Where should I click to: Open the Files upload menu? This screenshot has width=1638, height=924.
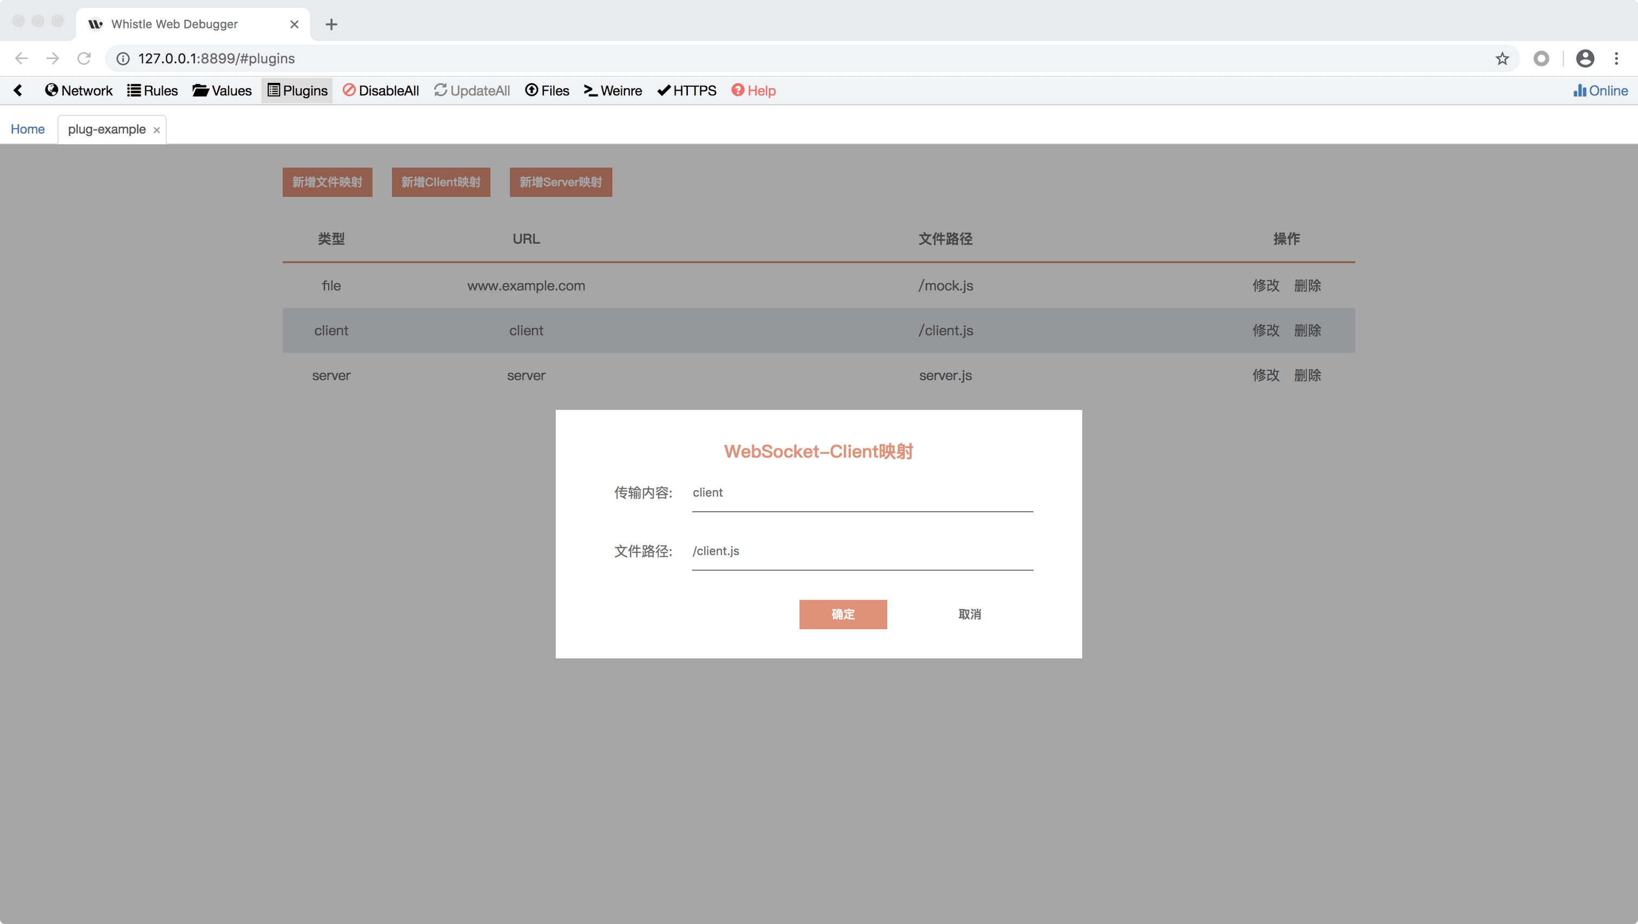tap(547, 90)
